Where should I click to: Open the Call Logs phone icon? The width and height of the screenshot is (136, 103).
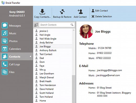5,64
